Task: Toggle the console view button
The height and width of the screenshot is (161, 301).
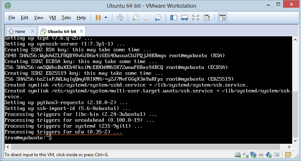Action: 222,18
